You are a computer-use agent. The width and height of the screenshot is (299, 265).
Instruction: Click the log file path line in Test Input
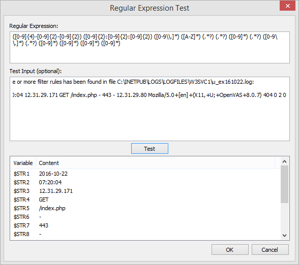[133, 82]
